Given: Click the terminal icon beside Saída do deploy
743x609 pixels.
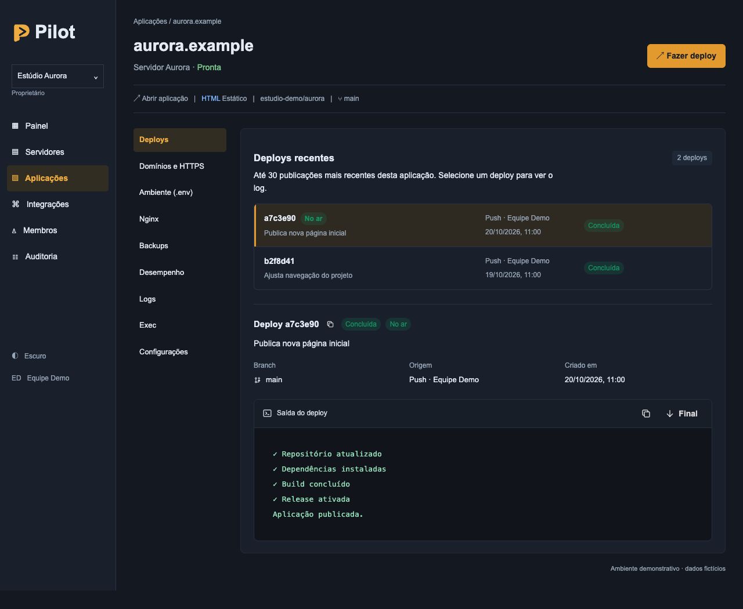Looking at the screenshot, I should (x=267, y=413).
